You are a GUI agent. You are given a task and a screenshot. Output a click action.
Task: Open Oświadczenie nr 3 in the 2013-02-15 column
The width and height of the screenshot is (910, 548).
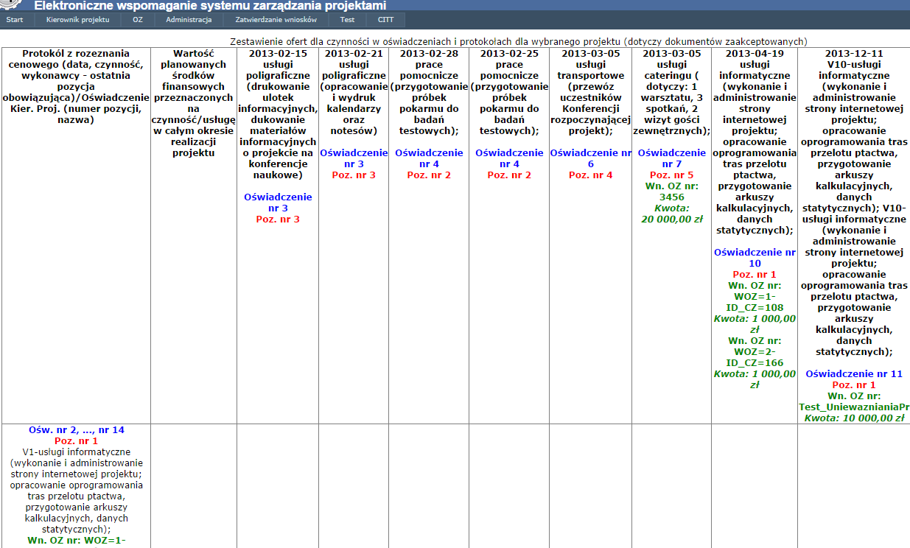[278, 203]
